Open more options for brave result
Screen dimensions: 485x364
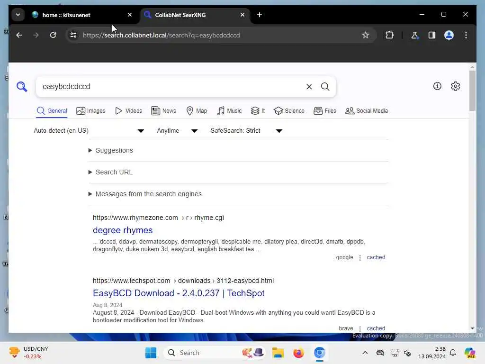[360, 328]
